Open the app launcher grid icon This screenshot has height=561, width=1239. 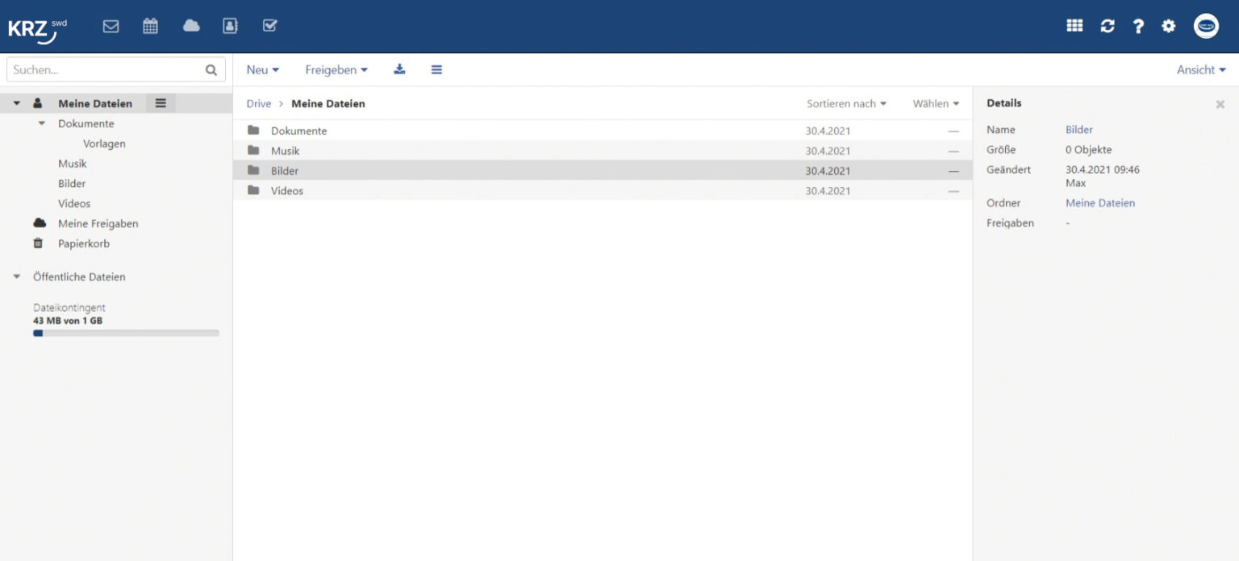[1074, 26]
